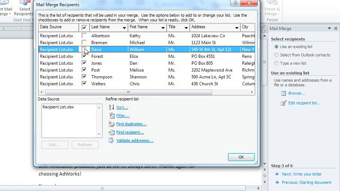Click the Validate addresses icon
The image size is (340, 191).
(112, 141)
